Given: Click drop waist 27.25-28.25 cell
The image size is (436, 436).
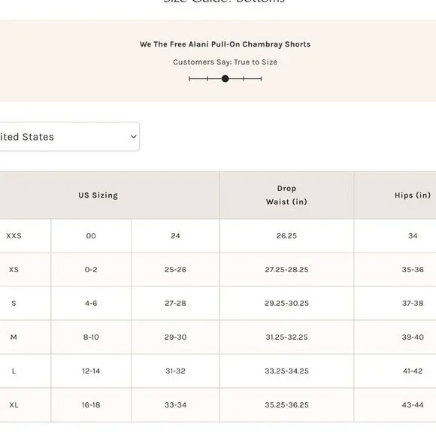Looking at the screenshot, I should coord(286,269).
